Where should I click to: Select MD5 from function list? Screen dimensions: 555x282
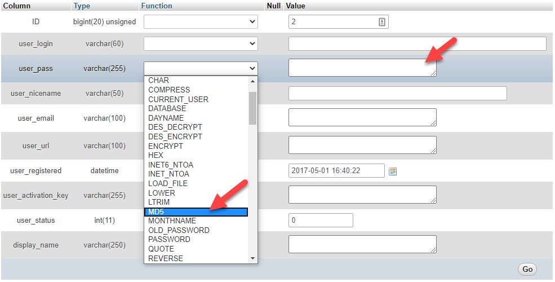pyautogui.click(x=196, y=212)
